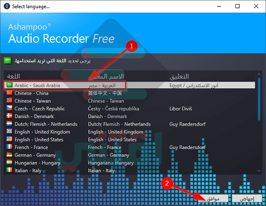Select Chinese - China language

(x=31, y=93)
